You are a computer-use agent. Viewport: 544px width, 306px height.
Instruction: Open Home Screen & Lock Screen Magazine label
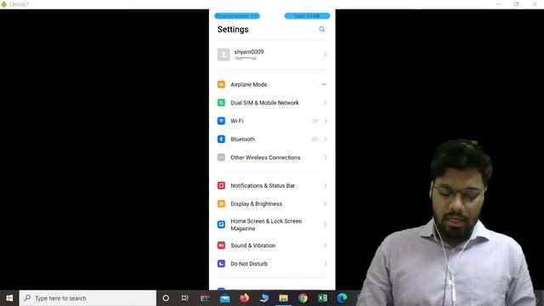pyautogui.click(x=266, y=224)
